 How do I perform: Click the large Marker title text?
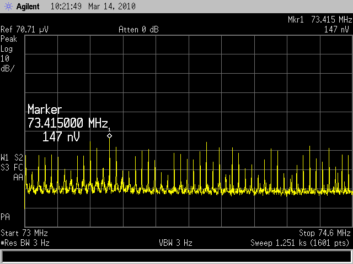coord(45,109)
